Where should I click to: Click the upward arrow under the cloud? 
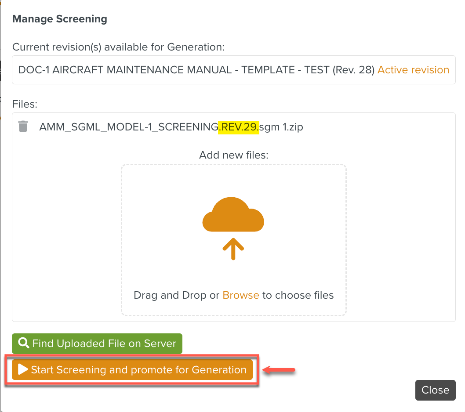[233, 249]
